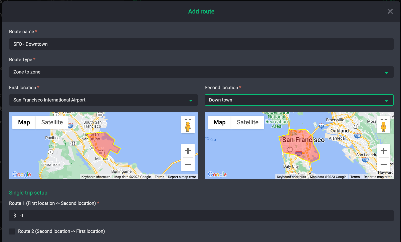Zoom in on the first location map
Screen dimensions: 401x242
pos(188,151)
